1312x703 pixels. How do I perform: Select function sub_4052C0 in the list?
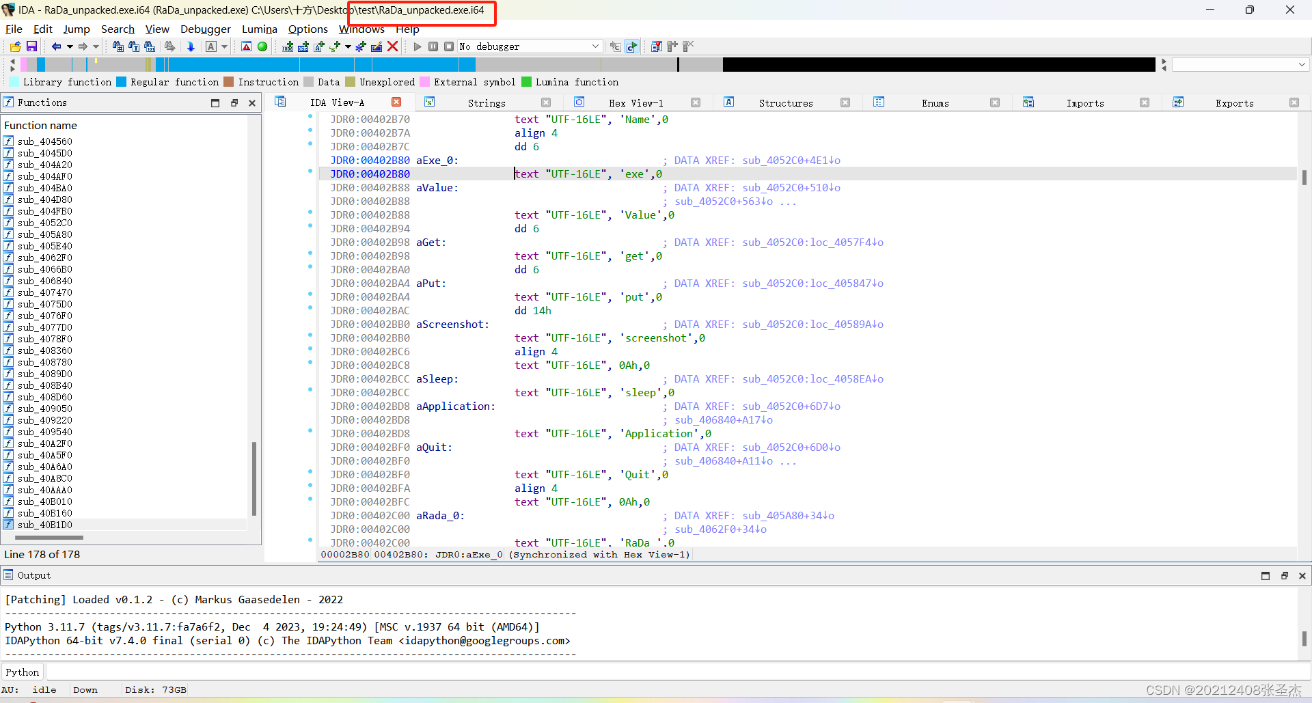45,223
